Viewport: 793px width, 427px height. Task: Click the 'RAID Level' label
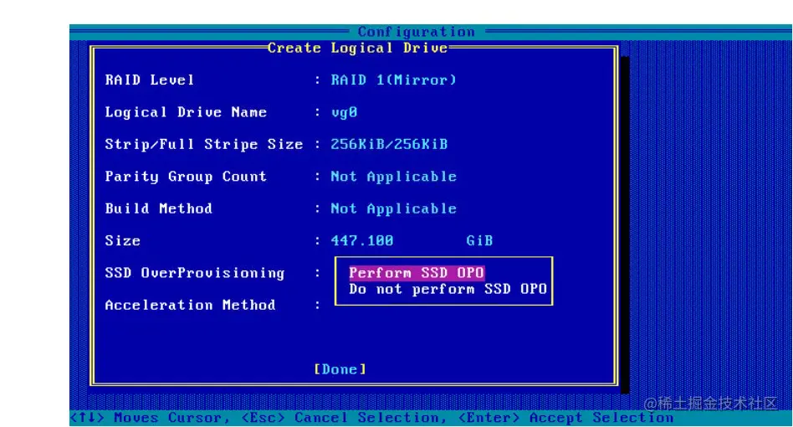149,80
